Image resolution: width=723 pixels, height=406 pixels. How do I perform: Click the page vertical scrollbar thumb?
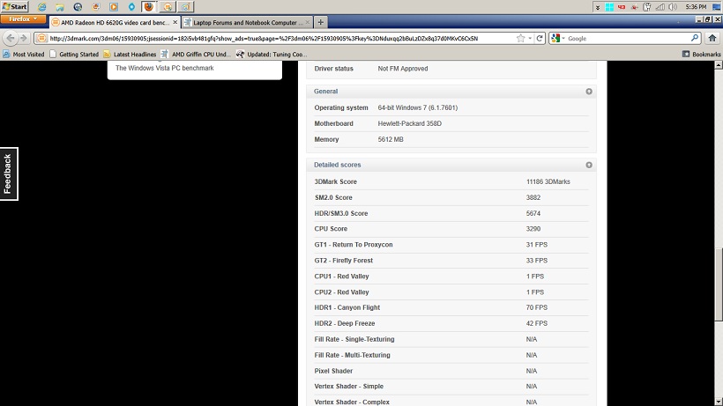tap(719, 284)
